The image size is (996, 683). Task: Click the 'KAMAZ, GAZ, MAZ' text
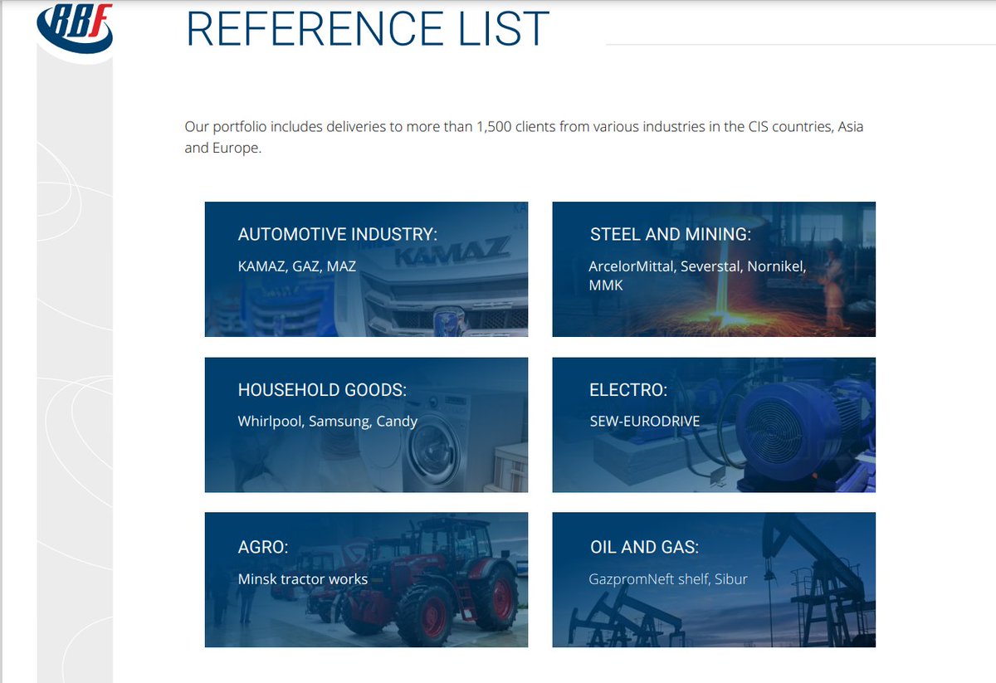297,266
